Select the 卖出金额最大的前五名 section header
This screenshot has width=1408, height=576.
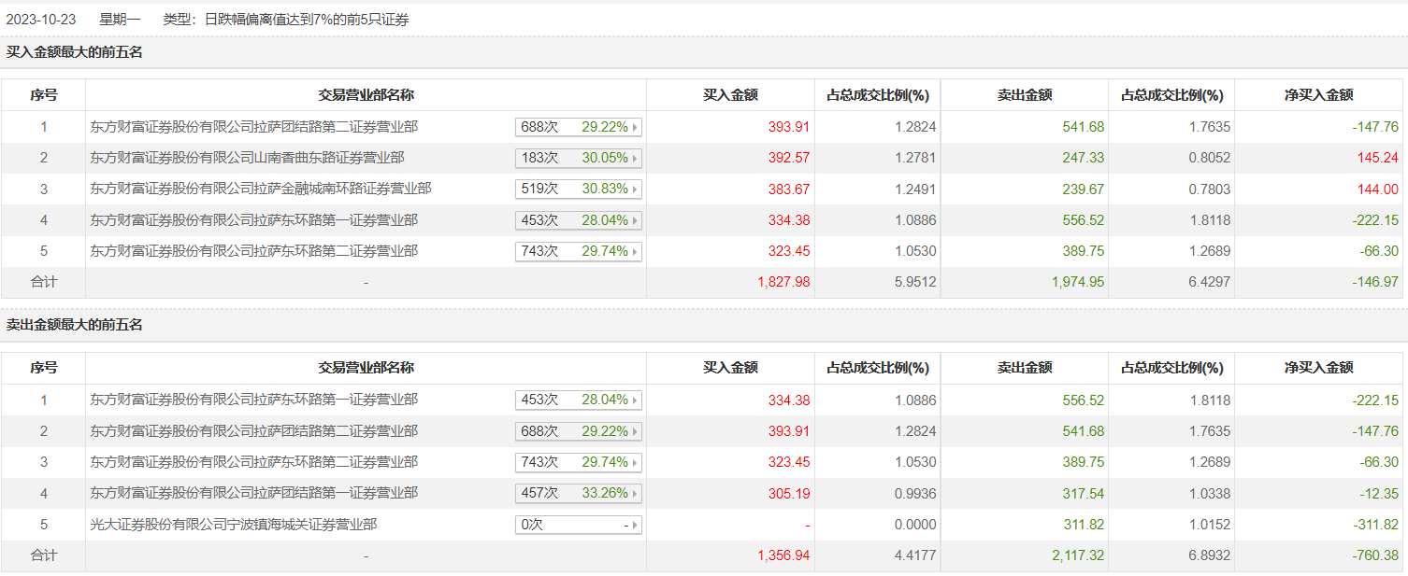coord(75,325)
